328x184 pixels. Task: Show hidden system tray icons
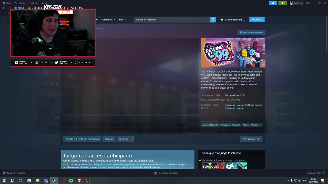tap(283, 181)
